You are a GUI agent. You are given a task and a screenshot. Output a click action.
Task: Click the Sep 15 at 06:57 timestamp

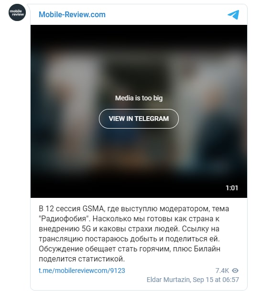[216, 280]
